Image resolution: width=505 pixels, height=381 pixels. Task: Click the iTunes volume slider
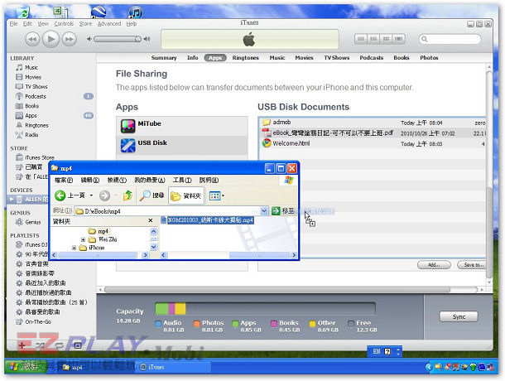pos(118,39)
